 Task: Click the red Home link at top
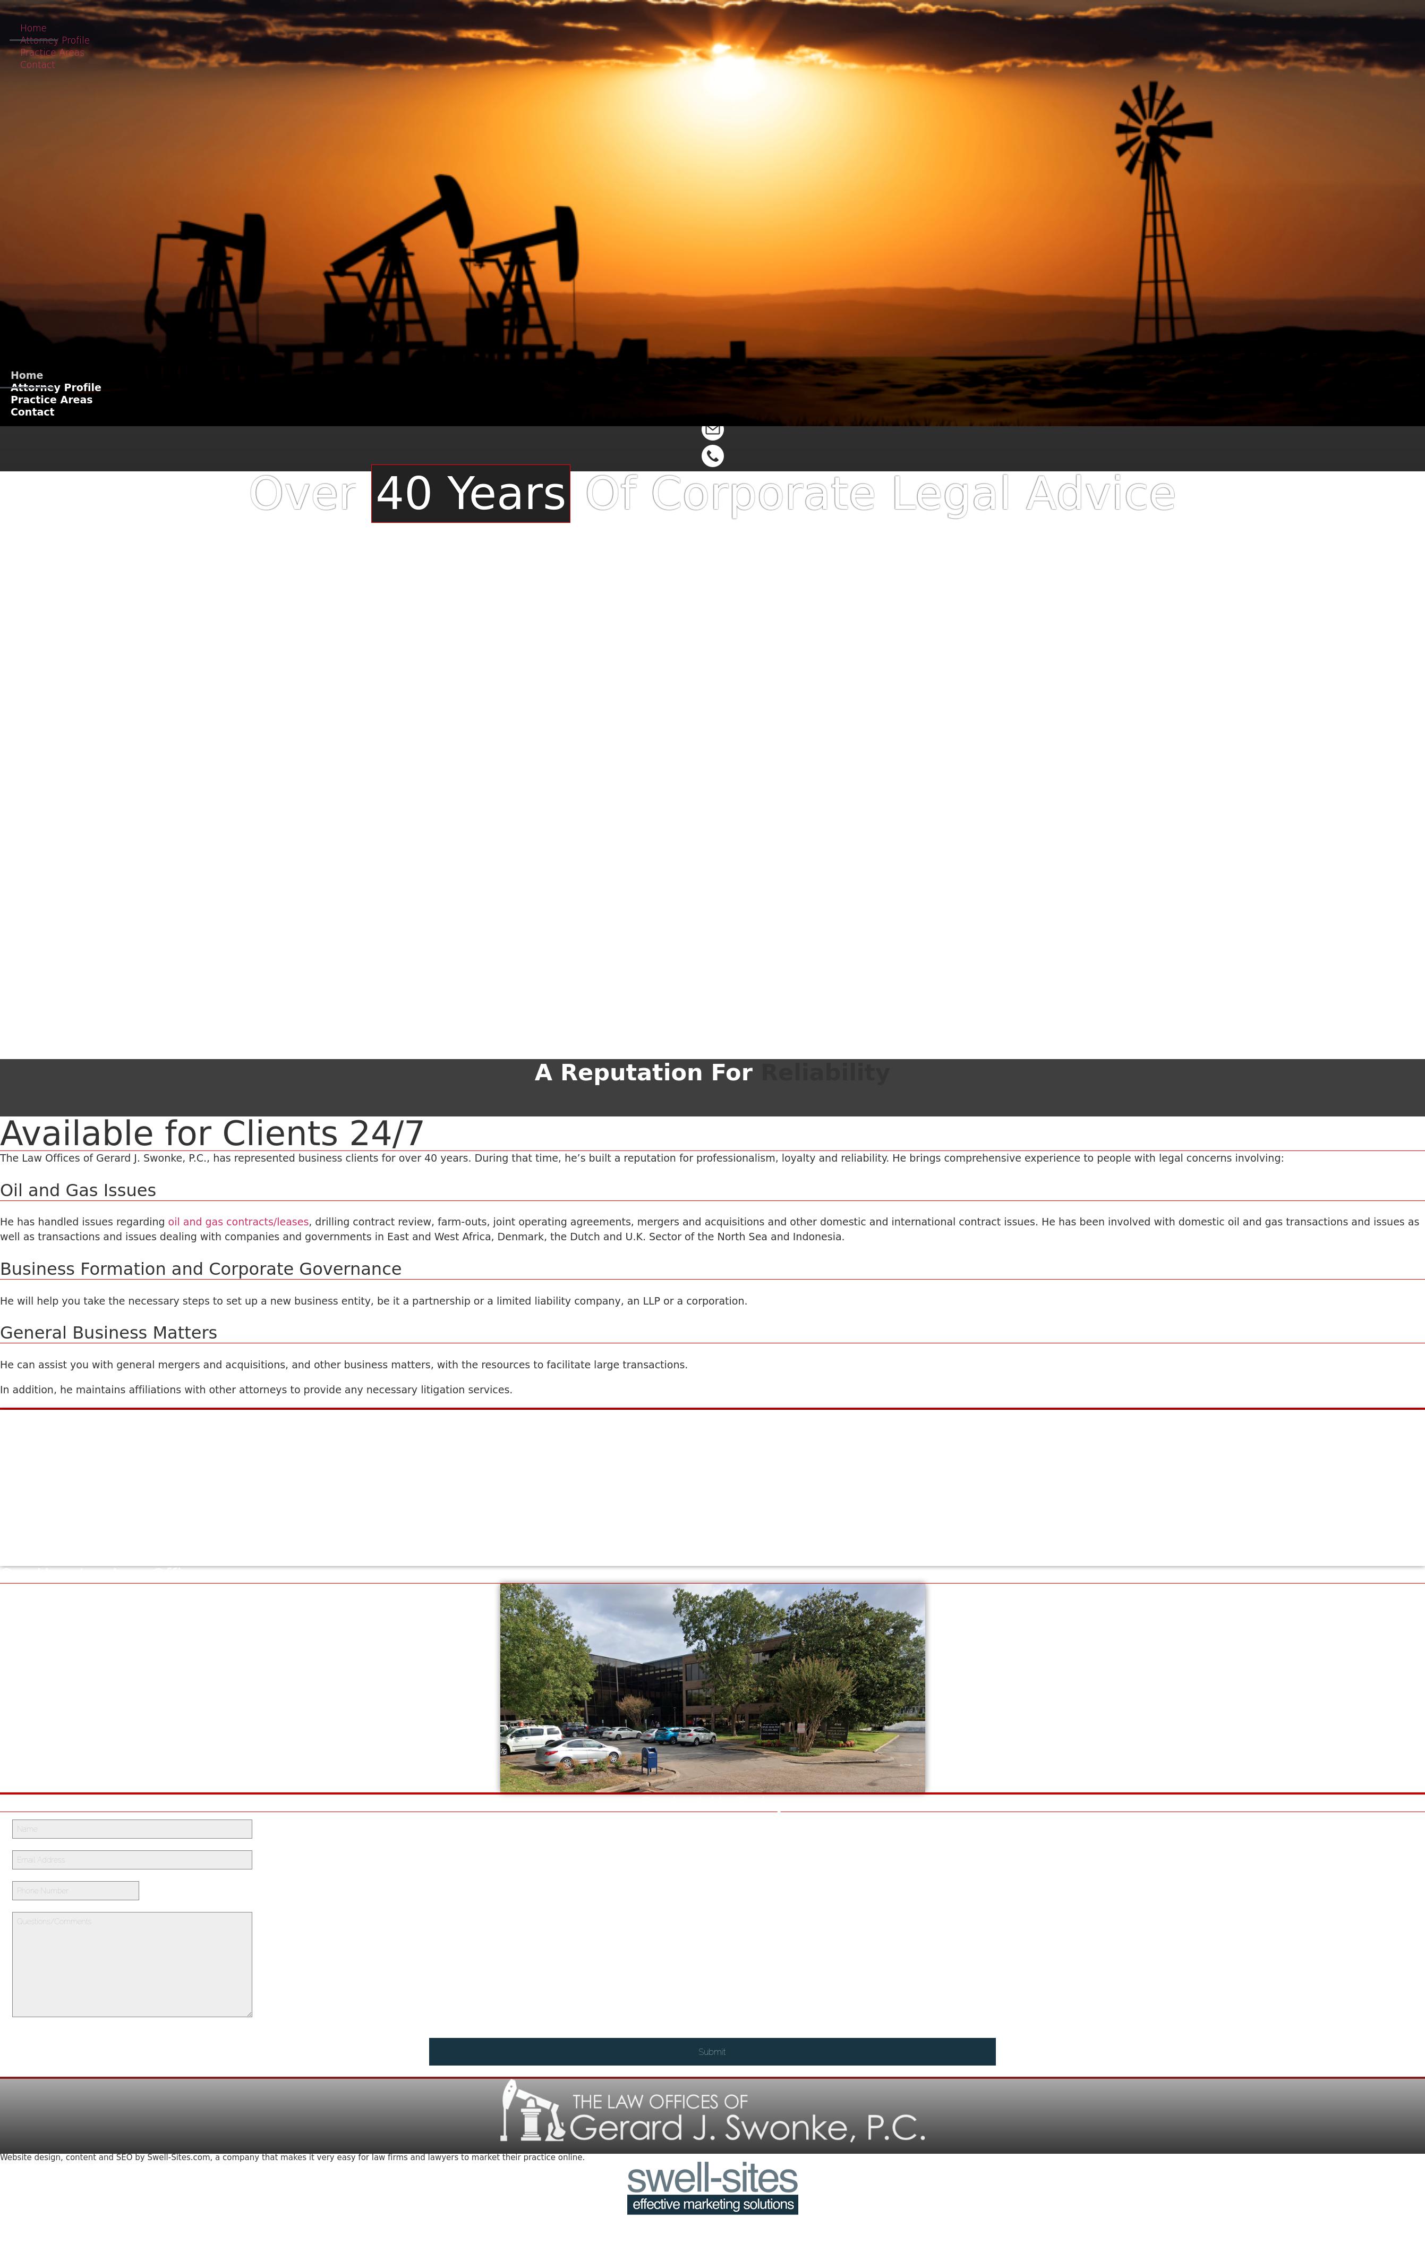(x=33, y=28)
